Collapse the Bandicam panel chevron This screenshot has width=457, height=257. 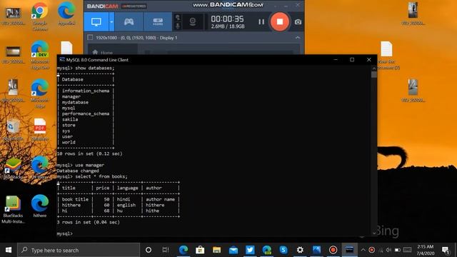(298, 38)
